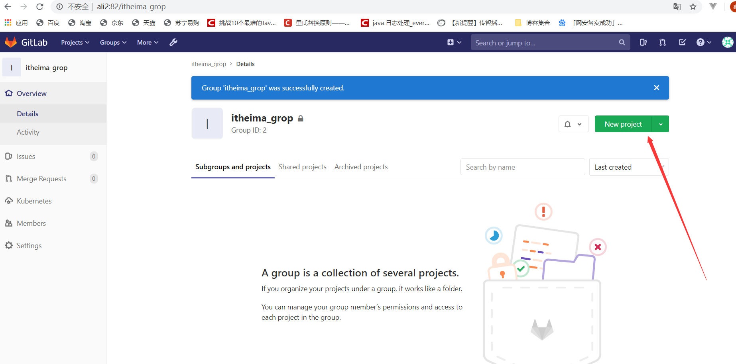The width and height of the screenshot is (736, 364).
Task: Click the search magnifier icon
Action: [x=622, y=42]
